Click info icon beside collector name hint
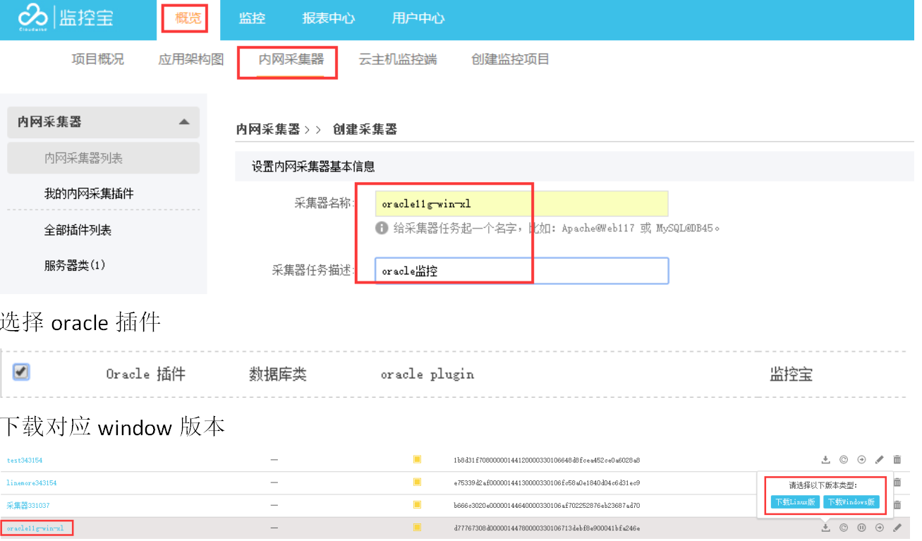Screen dimensions: 922x541 [382, 228]
